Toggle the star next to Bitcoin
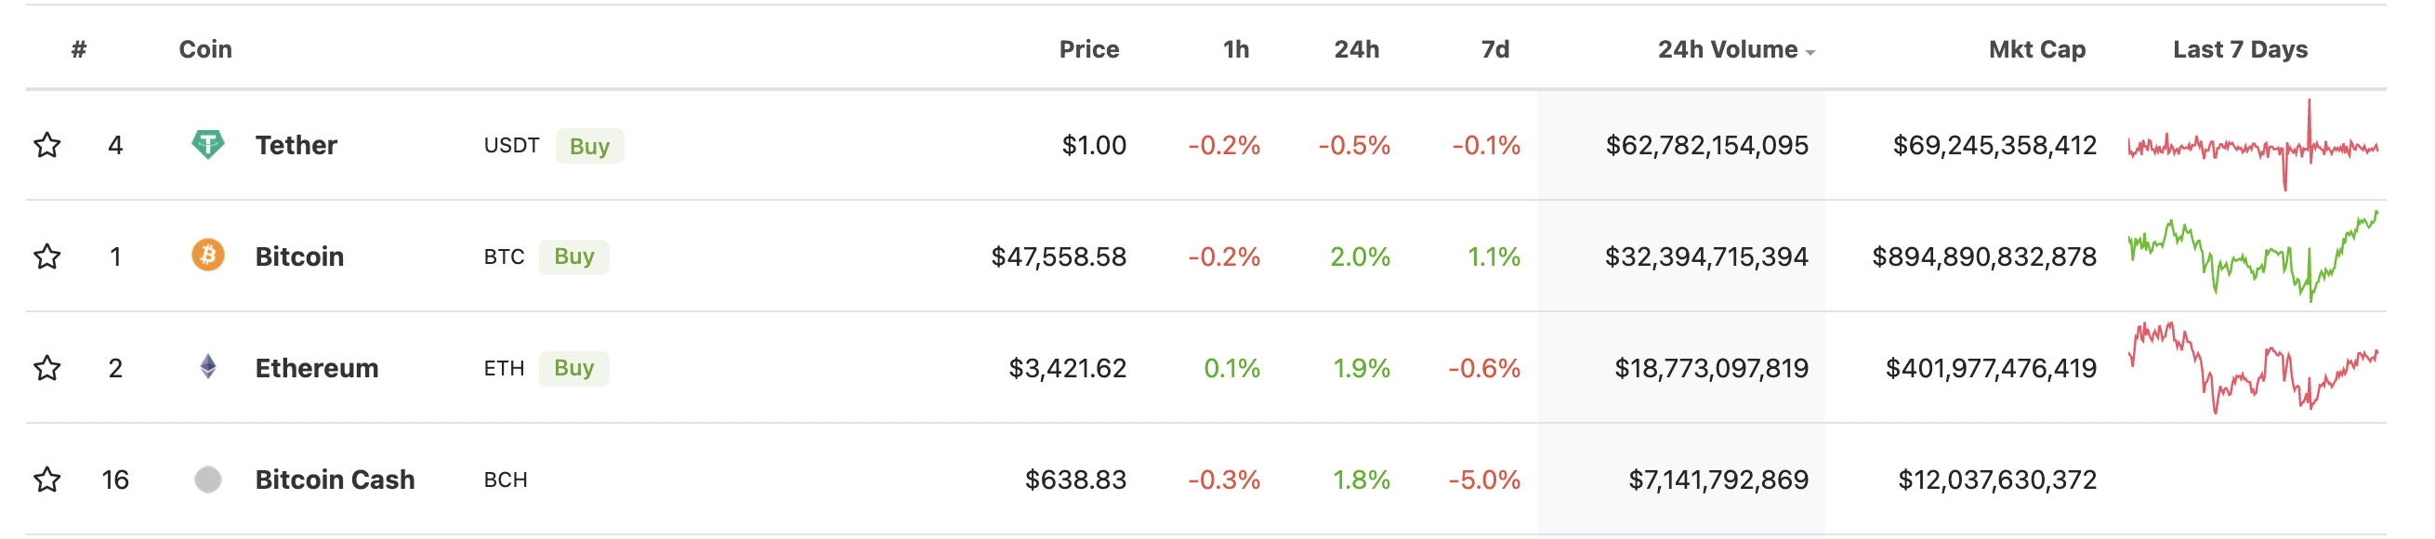 click(47, 256)
